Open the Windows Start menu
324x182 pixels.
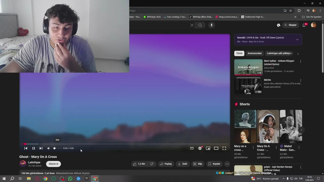(4, 179)
